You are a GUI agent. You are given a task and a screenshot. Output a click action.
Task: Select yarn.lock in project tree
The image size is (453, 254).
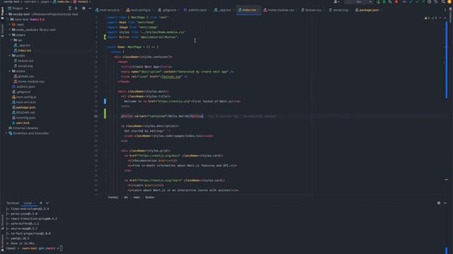[x=21, y=123]
